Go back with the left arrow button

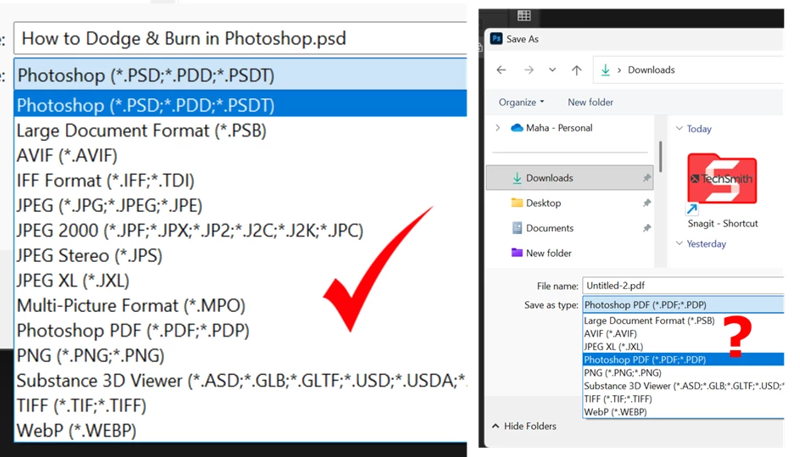click(501, 70)
